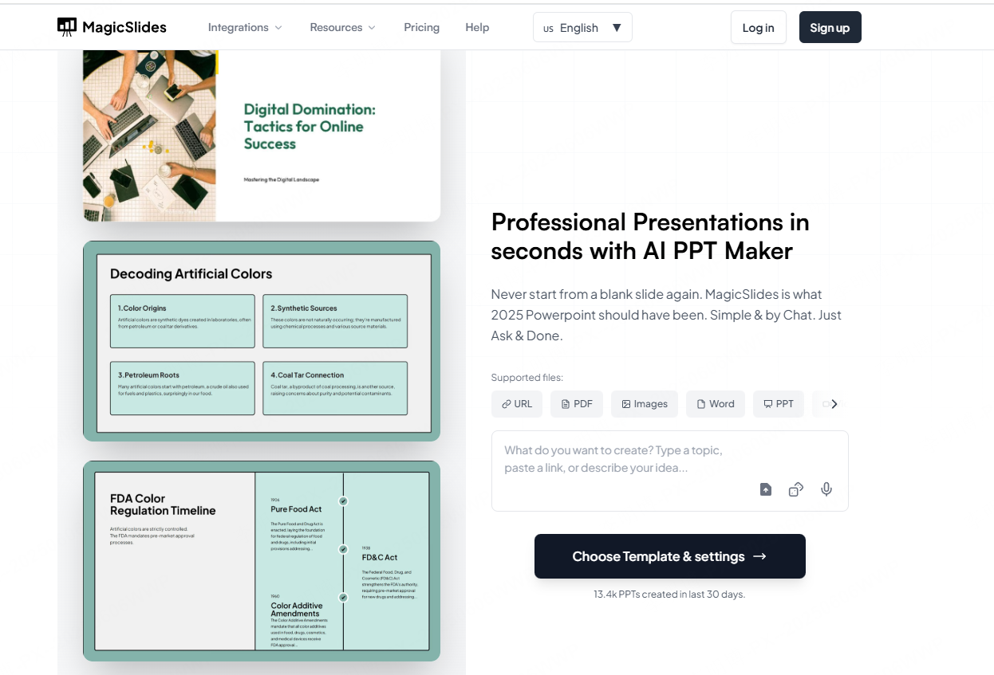Click the Log in button
Image resolution: width=994 pixels, height=675 pixels.
(x=758, y=27)
